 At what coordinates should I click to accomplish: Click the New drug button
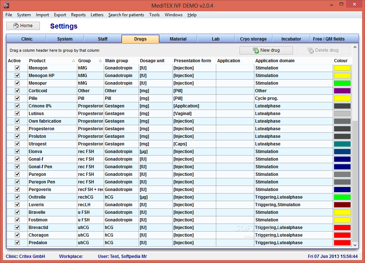pyautogui.click(x=266, y=50)
